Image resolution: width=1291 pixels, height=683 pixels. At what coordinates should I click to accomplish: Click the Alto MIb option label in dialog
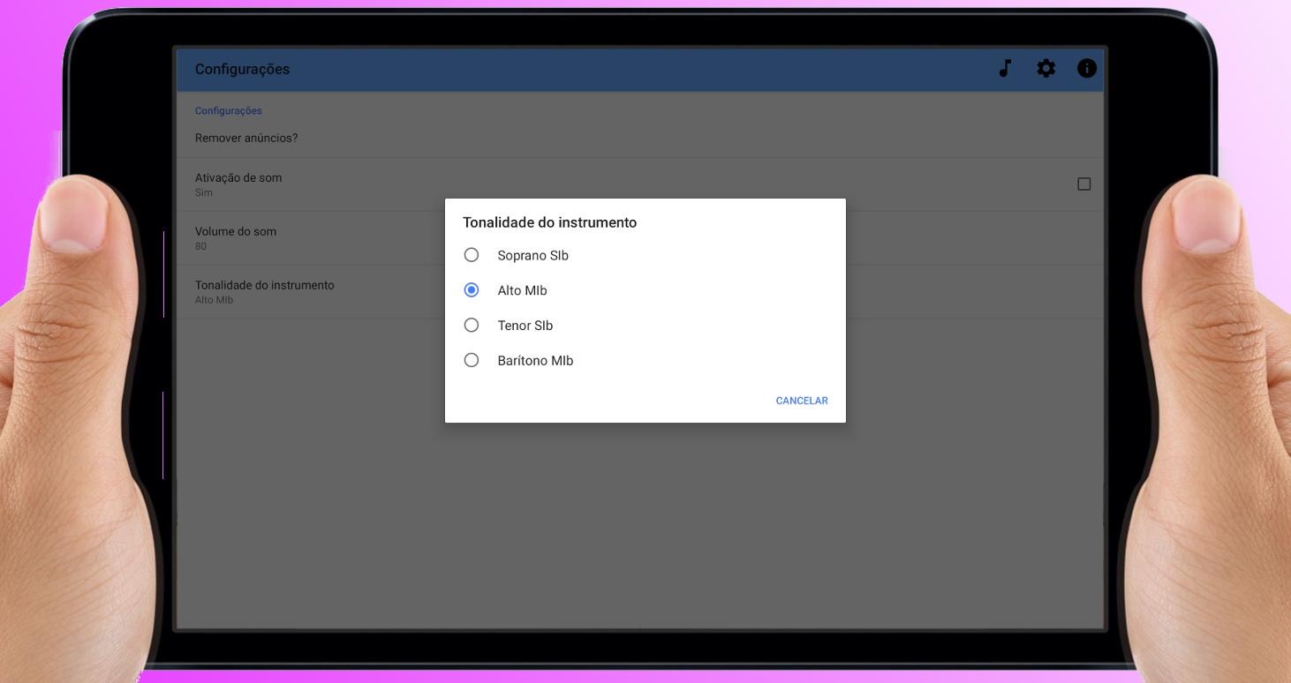[x=523, y=290]
